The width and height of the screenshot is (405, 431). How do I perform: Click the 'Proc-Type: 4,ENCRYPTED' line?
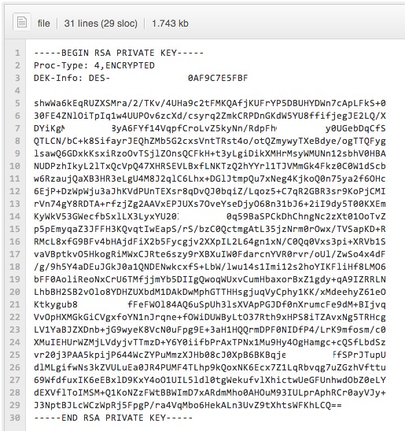click(94, 65)
